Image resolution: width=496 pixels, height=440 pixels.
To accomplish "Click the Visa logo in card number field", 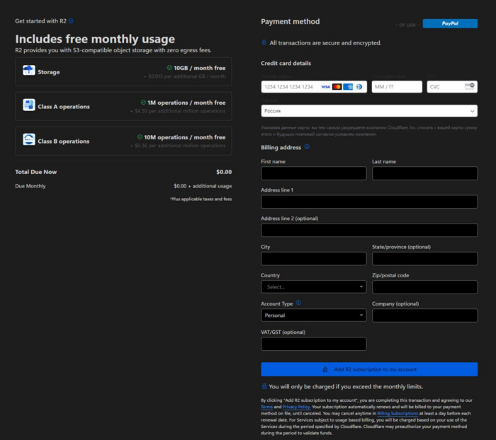I will (x=325, y=87).
